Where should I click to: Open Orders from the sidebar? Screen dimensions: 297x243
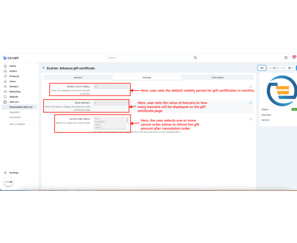[13, 71]
